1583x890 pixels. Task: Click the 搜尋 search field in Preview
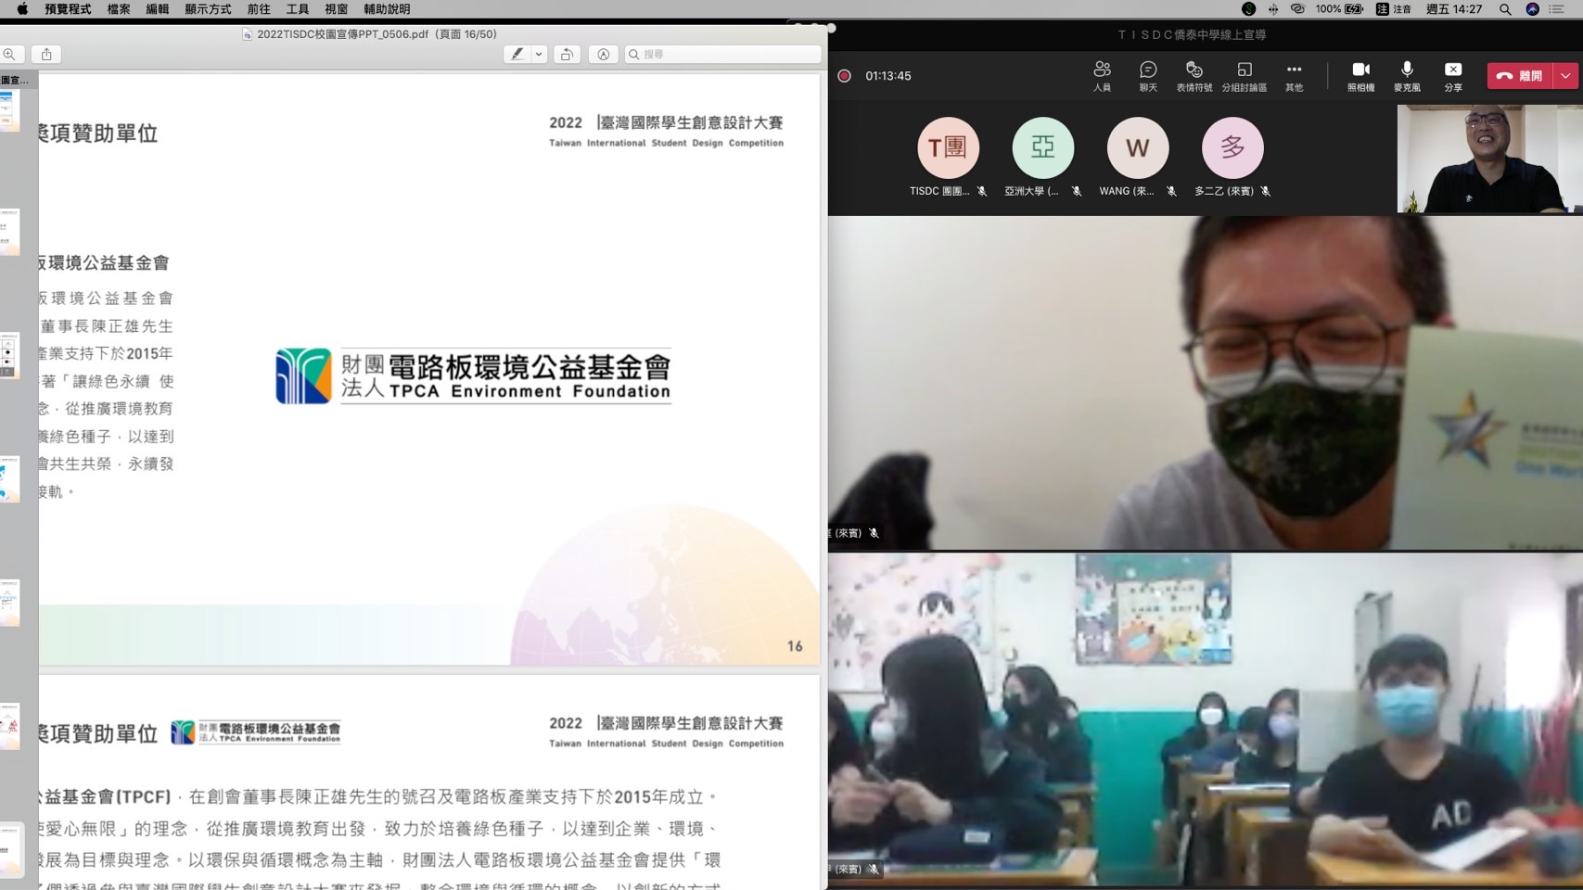723,54
